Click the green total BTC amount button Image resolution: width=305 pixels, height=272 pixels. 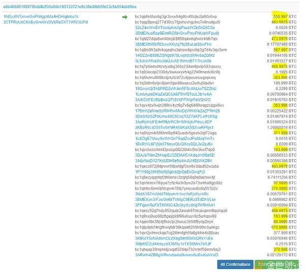(277, 264)
